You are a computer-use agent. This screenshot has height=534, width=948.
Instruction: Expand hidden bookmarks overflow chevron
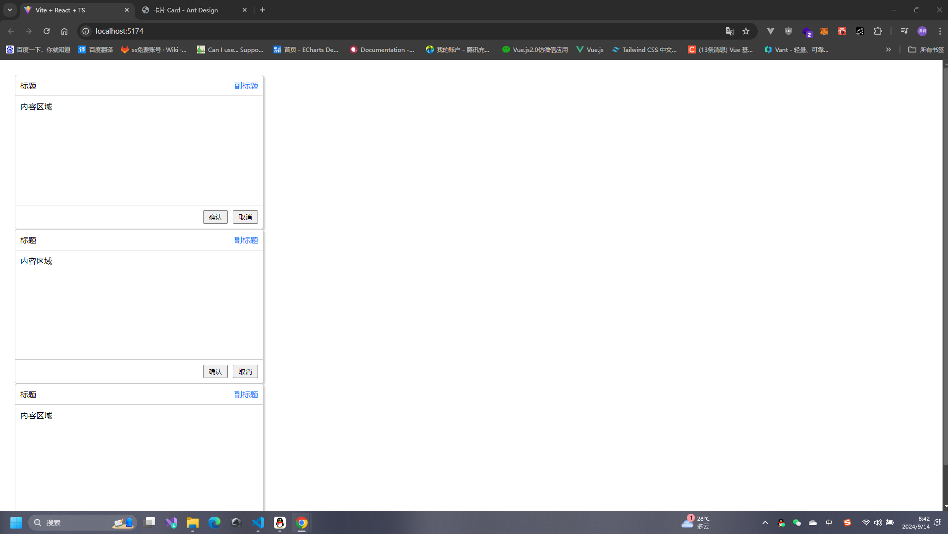888,49
